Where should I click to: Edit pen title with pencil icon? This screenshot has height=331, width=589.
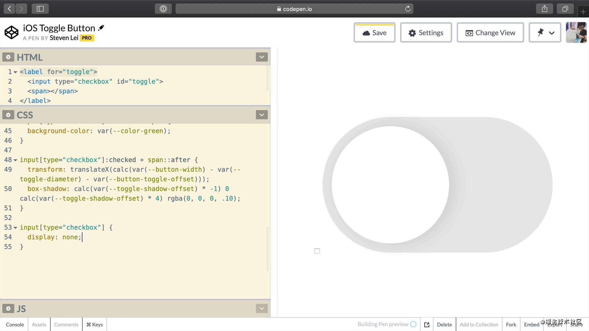click(101, 28)
